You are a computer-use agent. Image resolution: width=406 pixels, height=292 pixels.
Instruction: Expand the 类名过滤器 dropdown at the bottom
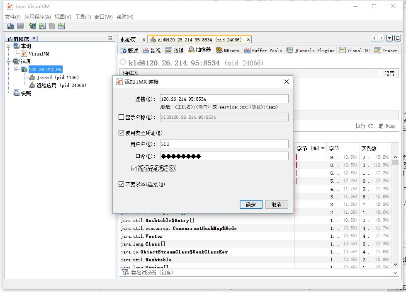coord(394,273)
